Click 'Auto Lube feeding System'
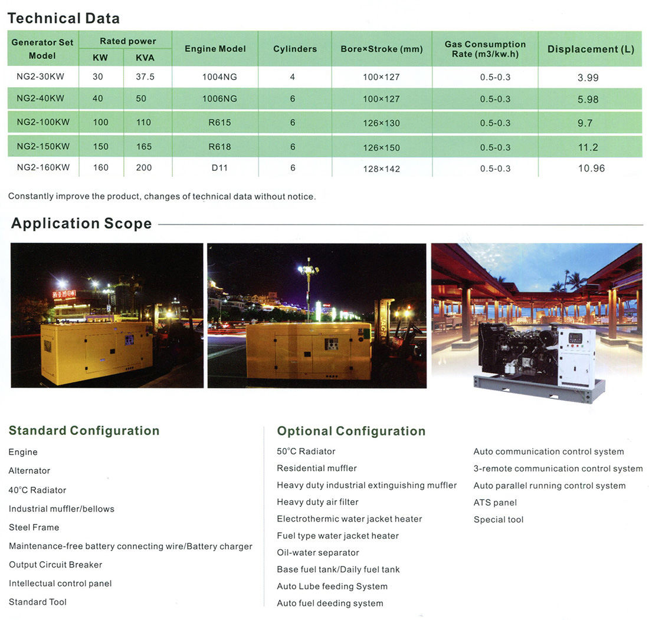The image size is (649, 620). point(332,586)
